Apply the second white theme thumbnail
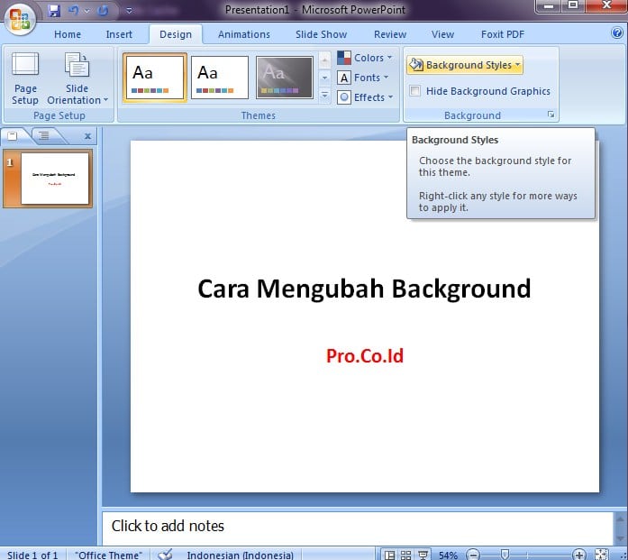 click(220, 78)
